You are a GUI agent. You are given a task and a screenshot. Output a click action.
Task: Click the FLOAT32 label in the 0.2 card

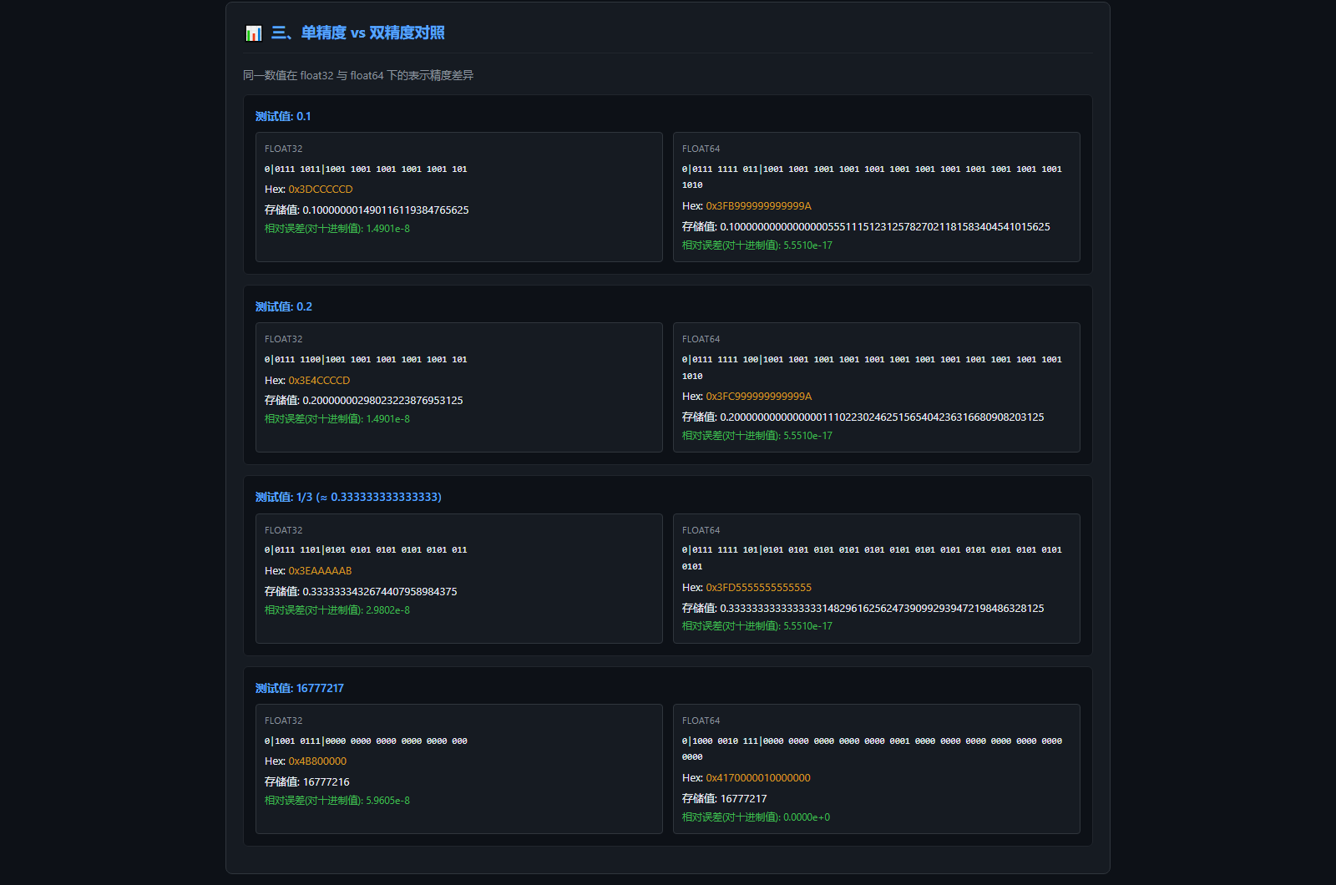tap(284, 339)
